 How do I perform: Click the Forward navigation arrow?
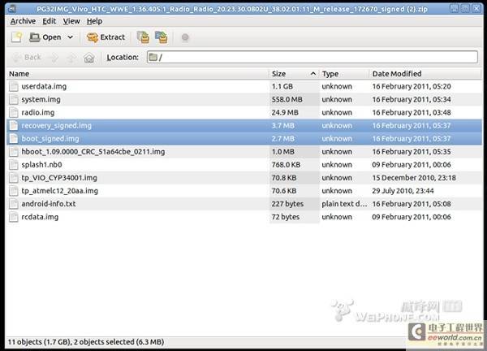[54, 58]
